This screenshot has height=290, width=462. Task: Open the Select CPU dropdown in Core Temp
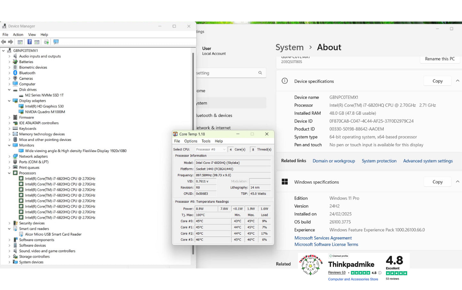click(x=211, y=149)
